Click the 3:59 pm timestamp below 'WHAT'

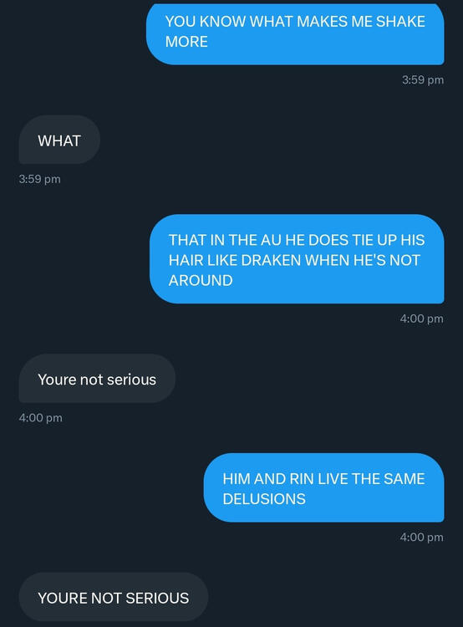(39, 179)
